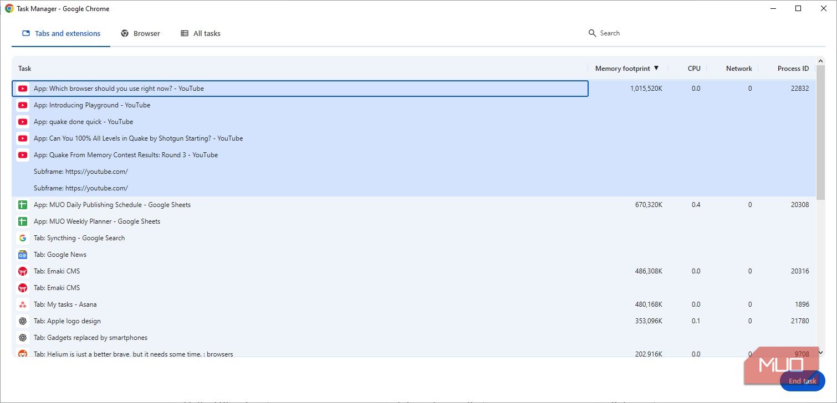Click the Asana icon beside My tasks

[x=23, y=304]
